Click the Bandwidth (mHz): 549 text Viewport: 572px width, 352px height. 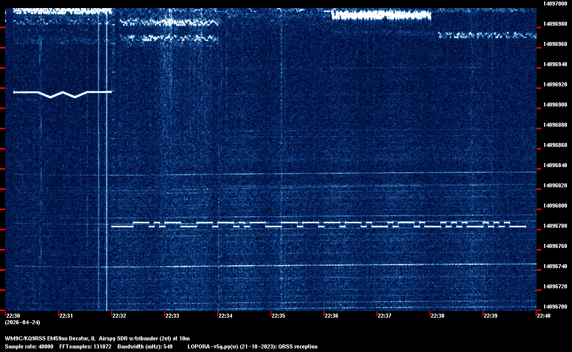(145, 347)
